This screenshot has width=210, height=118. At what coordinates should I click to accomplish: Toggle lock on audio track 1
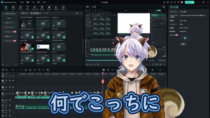pos(6,100)
